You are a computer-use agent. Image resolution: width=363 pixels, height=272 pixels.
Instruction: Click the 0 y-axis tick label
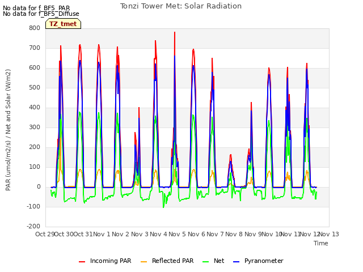click(39, 187)
